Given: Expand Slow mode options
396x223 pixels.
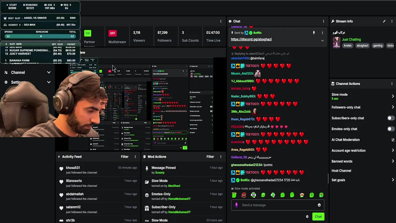Looking at the screenshot, I should pyautogui.click(x=393, y=96).
